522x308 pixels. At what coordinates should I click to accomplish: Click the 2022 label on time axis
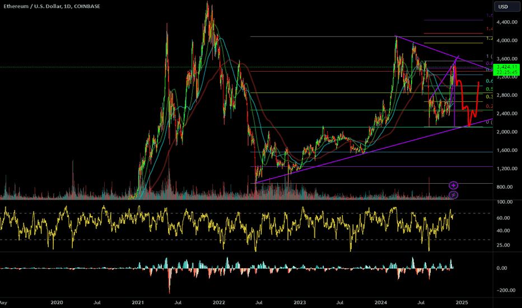219,302
